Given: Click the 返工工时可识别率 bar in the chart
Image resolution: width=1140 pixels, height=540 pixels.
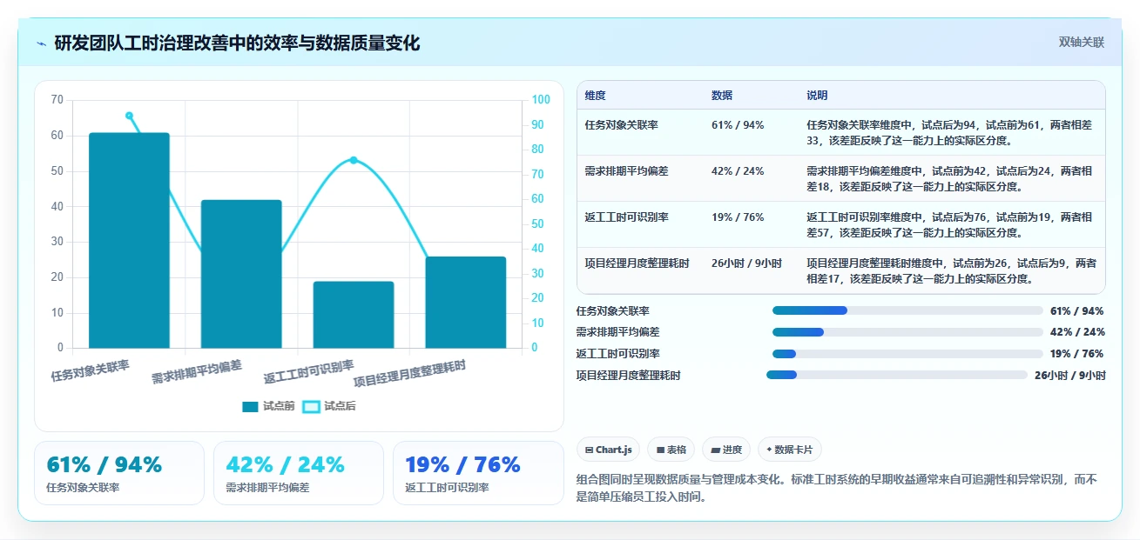Looking at the screenshot, I should [354, 315].
